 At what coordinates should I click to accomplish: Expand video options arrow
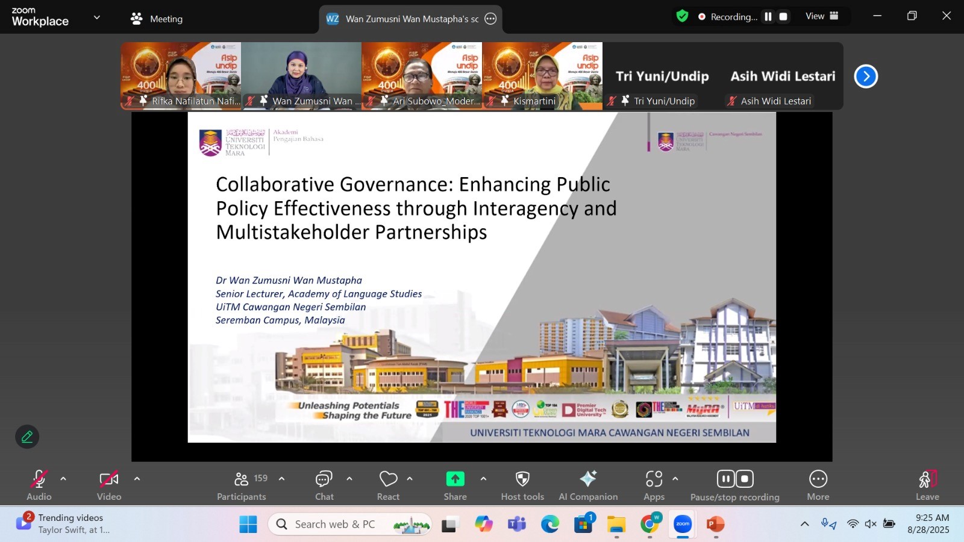point(137,479)
